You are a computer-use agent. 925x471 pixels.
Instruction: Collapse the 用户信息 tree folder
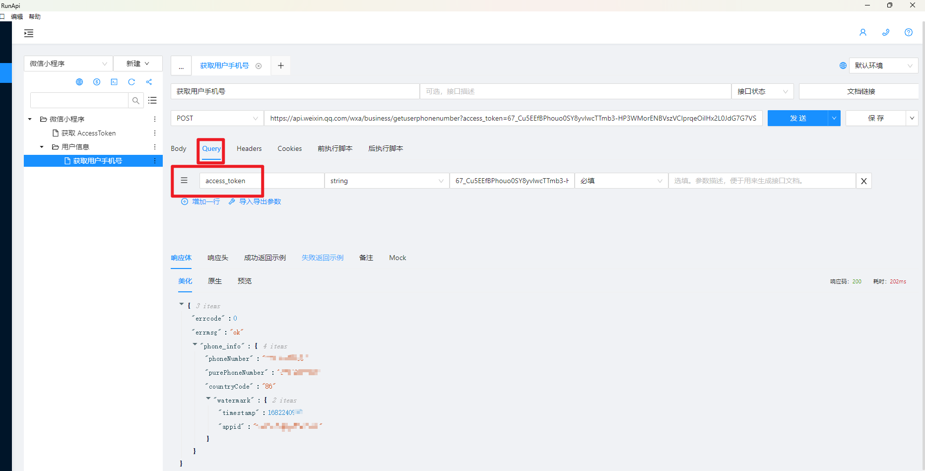[42, 147]
